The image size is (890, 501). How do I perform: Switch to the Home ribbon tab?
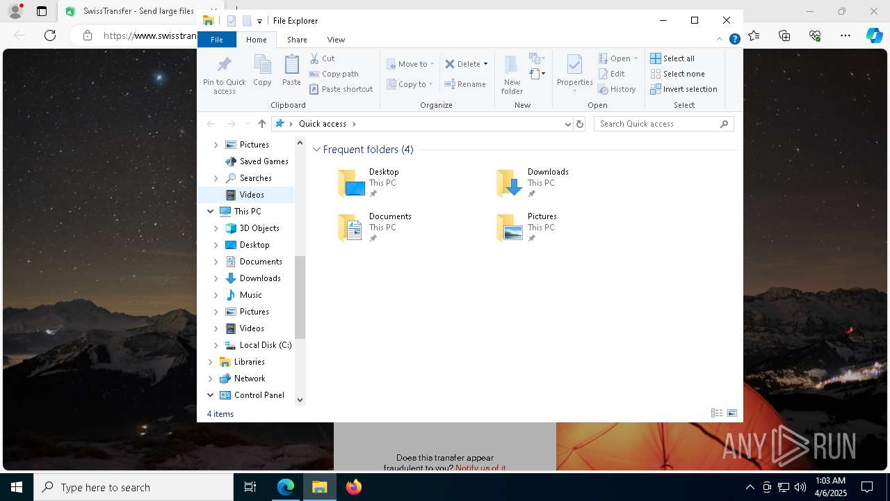click(256, 40)
